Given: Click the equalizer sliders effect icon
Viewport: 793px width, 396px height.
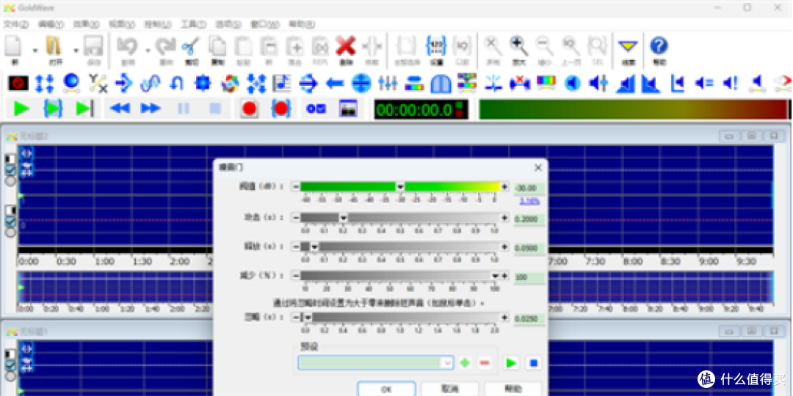Looking at the screenshot, I should pyautogui.click(x=388, y=83).
